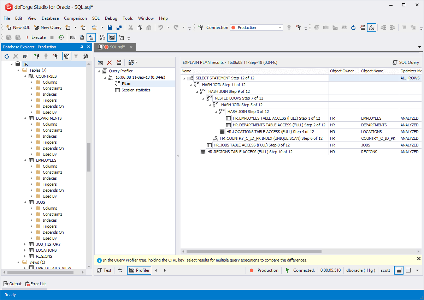Viewport: 424px width, 300px height.
Task: Click the Execution history clock icon
Action: coord(61,37)
